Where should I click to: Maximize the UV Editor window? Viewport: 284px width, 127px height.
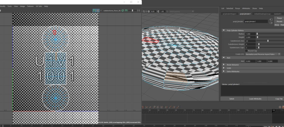pos(131,2)
